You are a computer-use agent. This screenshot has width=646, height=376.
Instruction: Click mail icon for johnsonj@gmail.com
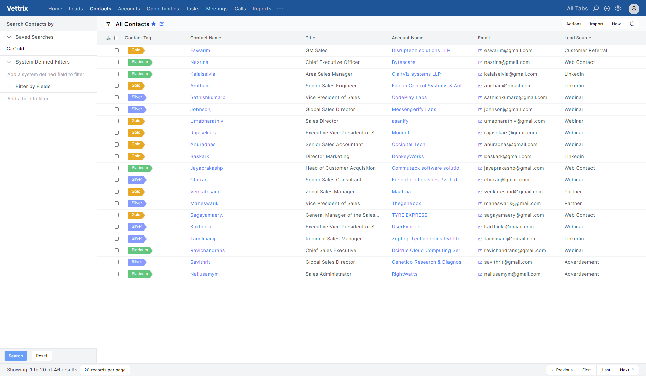[x=480, y=110]
